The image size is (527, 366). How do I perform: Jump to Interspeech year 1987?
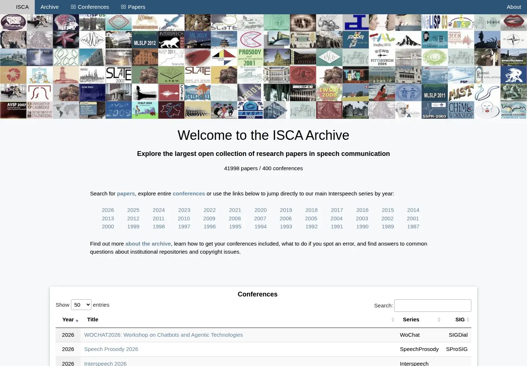(413, 227)
